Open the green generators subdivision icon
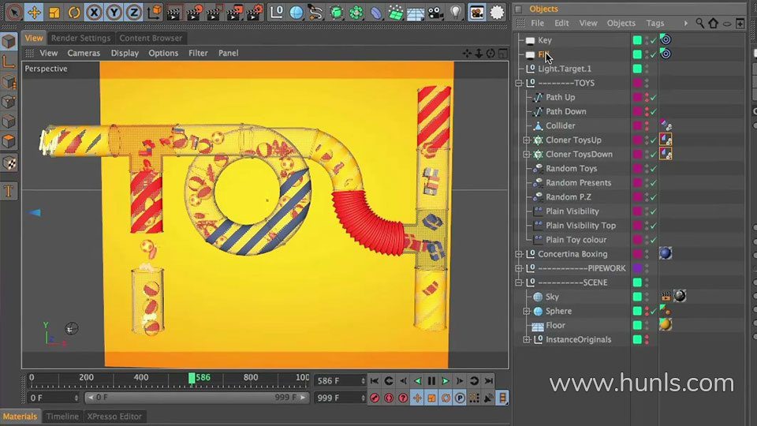Image resolution: width=757 pixels, height=426 pixels. click(x=337, y=12)
